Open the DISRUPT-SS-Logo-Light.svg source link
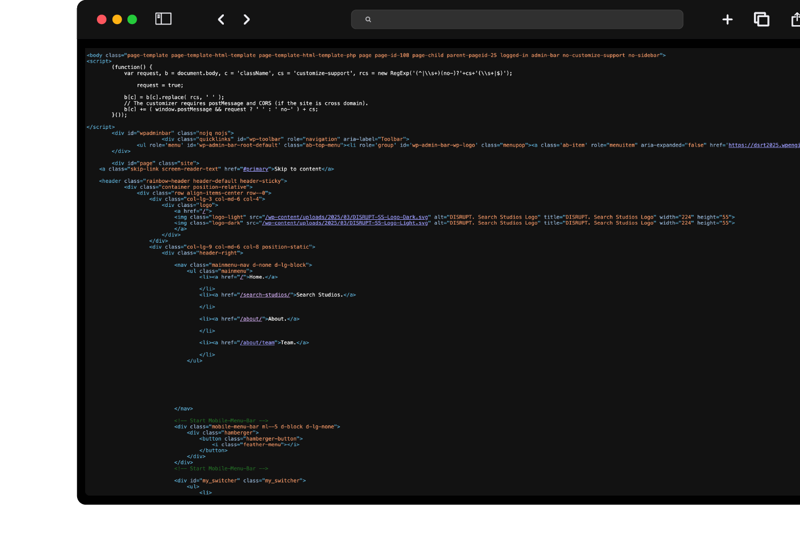Viewport: 800px width, 556px height. [x=345, y=223]
